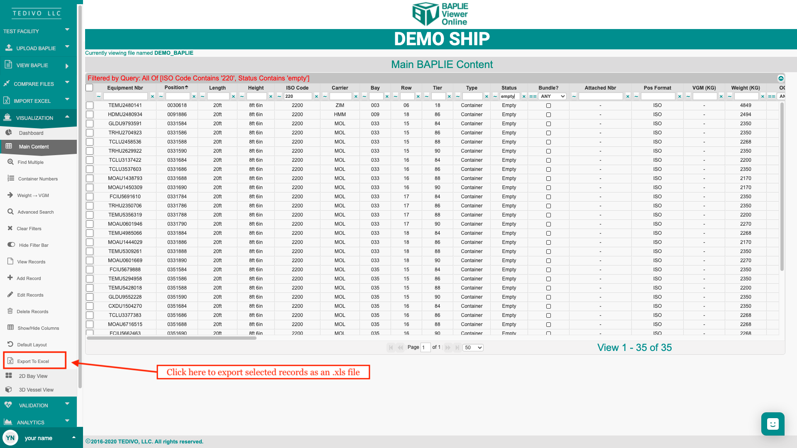Open the rows-per-page dropdown showing 50

(473, 348)
